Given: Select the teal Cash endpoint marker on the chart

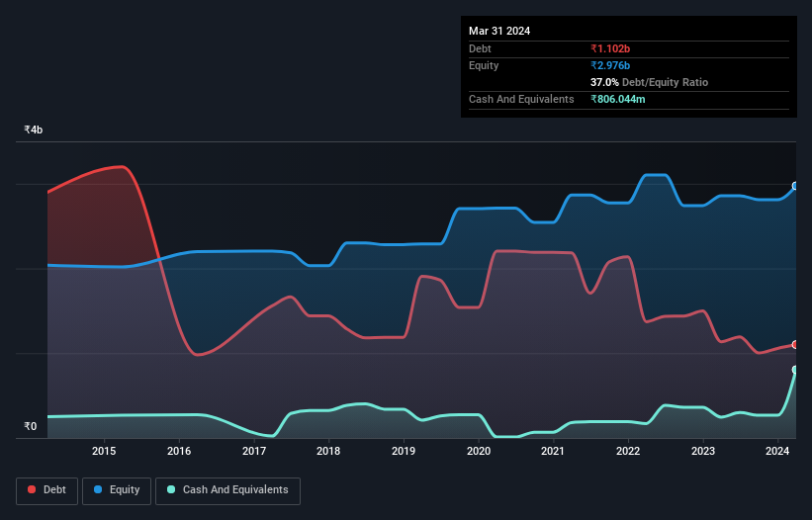Looking at the screenshot, I should [x=795, y=370].
